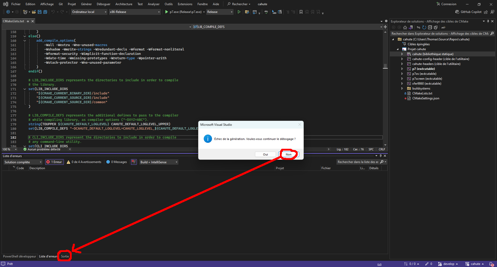497x267 pixels.
Task: Click the error list search field
Action: tap(358, 162)
